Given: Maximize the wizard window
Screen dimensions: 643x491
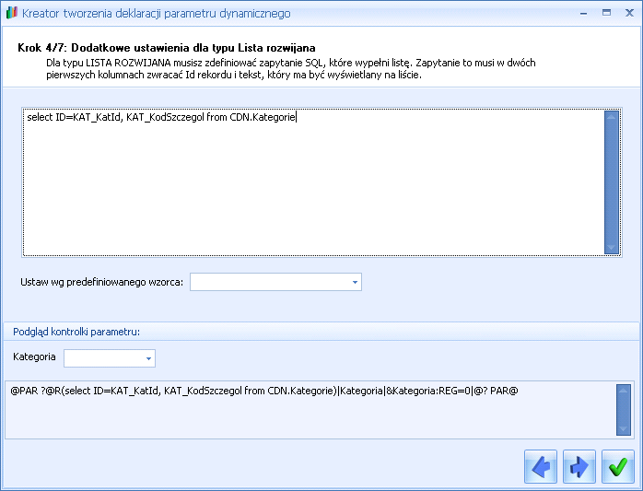Looking at the screenshot, I should pyautogui.click(x=606, y=13).
